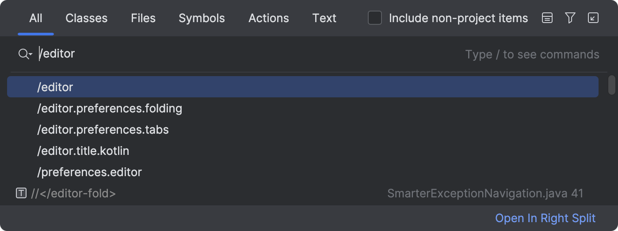Switch to the Files tab
618x231 pixels.
[143, 18]
